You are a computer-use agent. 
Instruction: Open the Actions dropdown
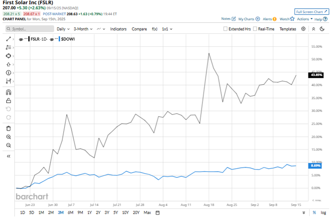[305, 19]
